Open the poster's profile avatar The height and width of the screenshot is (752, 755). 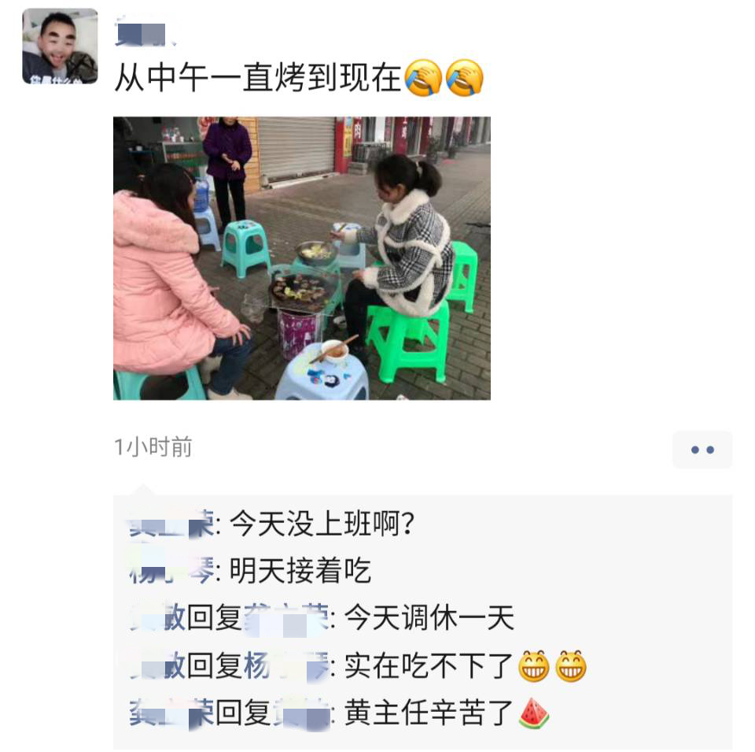[60, 46]
